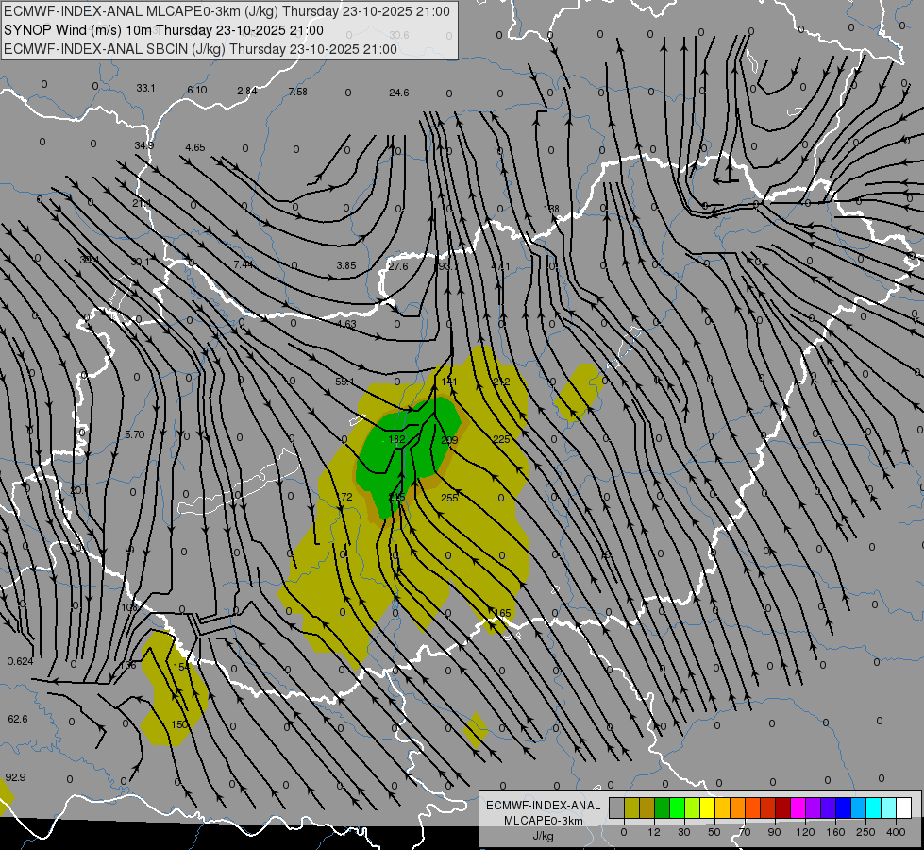Click the 24.6 value near the top
This screenshot has height=850, width=924.
click(399, 93)
